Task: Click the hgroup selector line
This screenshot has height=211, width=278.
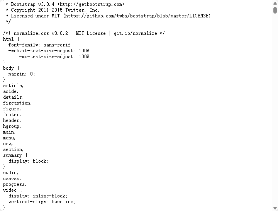Action: (x=12, y=126)
